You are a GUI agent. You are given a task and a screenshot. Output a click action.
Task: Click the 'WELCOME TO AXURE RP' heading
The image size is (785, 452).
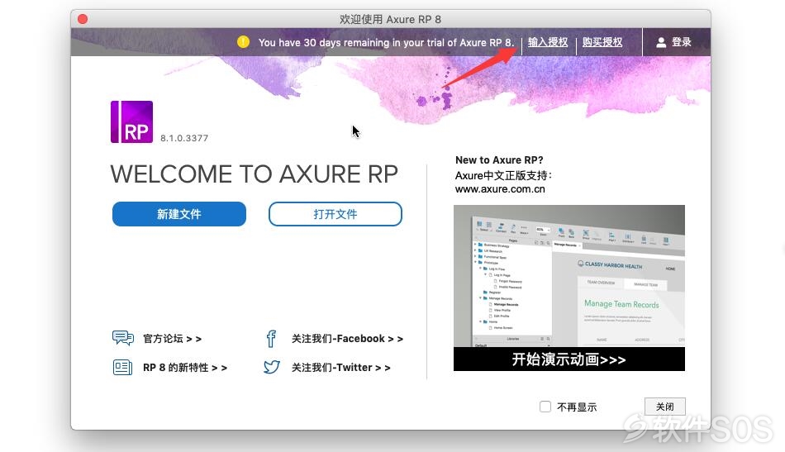coord(255,174)
